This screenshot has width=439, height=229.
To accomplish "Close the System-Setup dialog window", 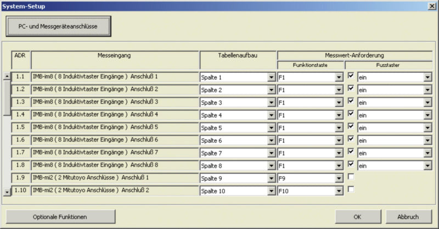I will [432, 6].
